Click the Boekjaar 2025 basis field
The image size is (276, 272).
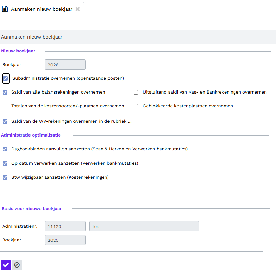pyautogui.click(x=65, y=240)
